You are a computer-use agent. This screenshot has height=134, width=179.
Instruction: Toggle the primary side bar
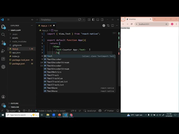click(x=93, y=20)
